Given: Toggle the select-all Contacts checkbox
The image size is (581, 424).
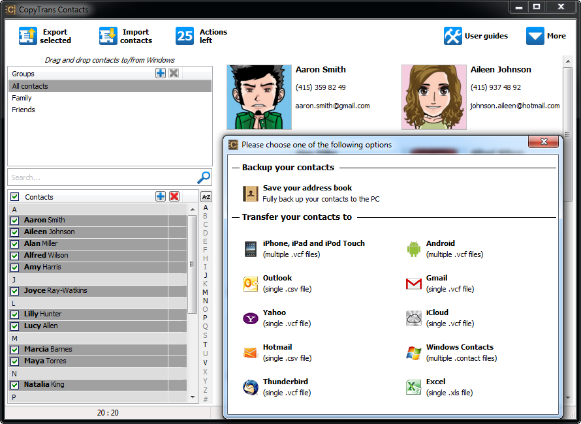Looking at the screenshot, I should [x=15, y=196].
